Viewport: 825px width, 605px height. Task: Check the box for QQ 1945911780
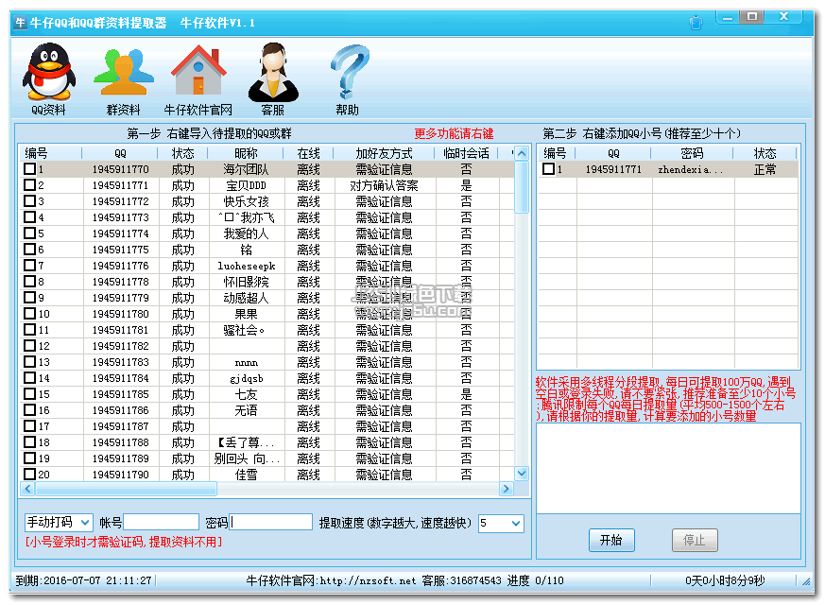coord(30,314)
